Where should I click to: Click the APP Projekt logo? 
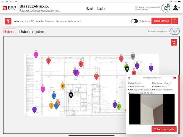pyautogui.click(x=9, y=8)
